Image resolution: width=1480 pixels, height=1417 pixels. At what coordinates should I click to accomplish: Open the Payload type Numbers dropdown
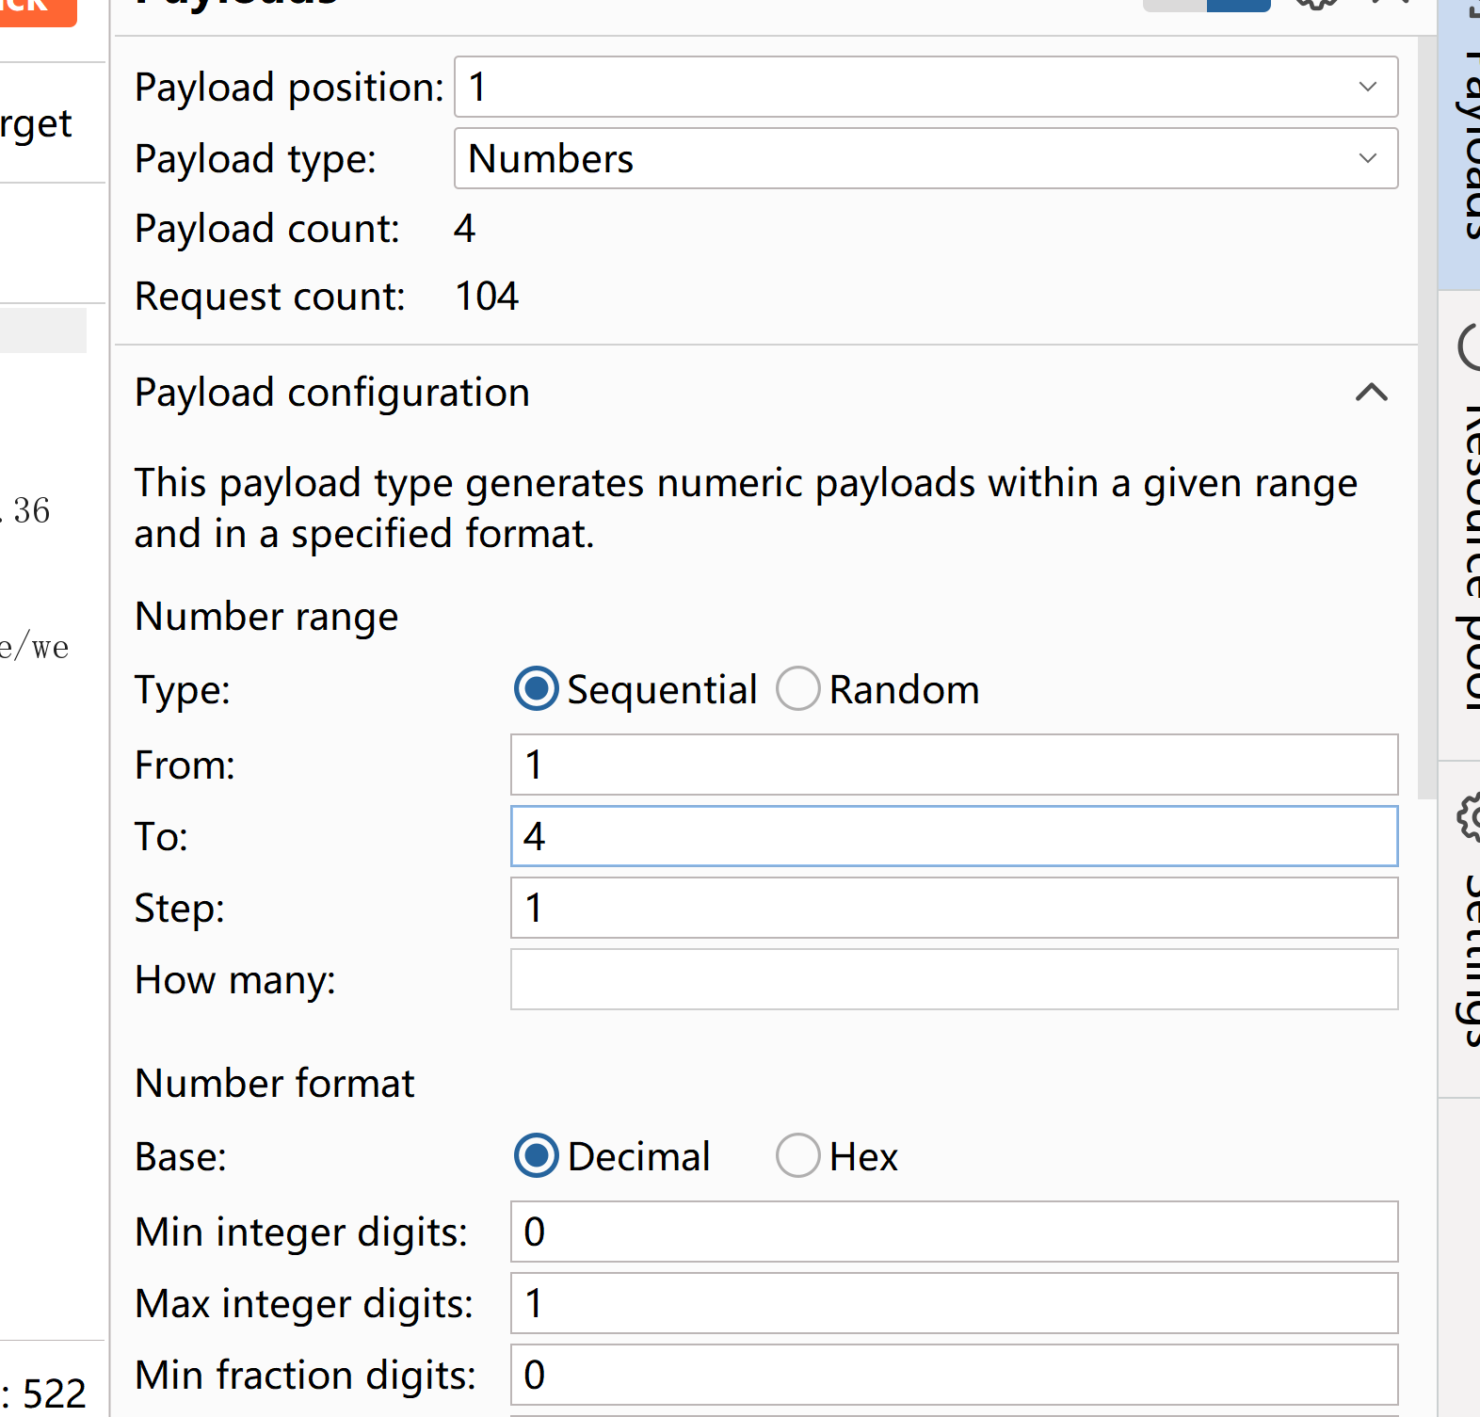tap(925, 158)
